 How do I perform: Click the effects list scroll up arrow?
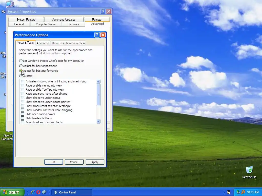point(99,81)
